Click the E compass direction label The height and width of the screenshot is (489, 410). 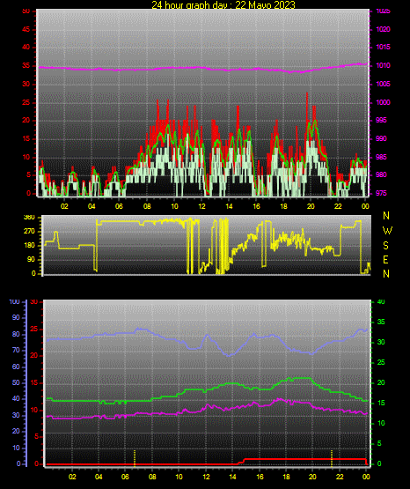pos(385,259)
